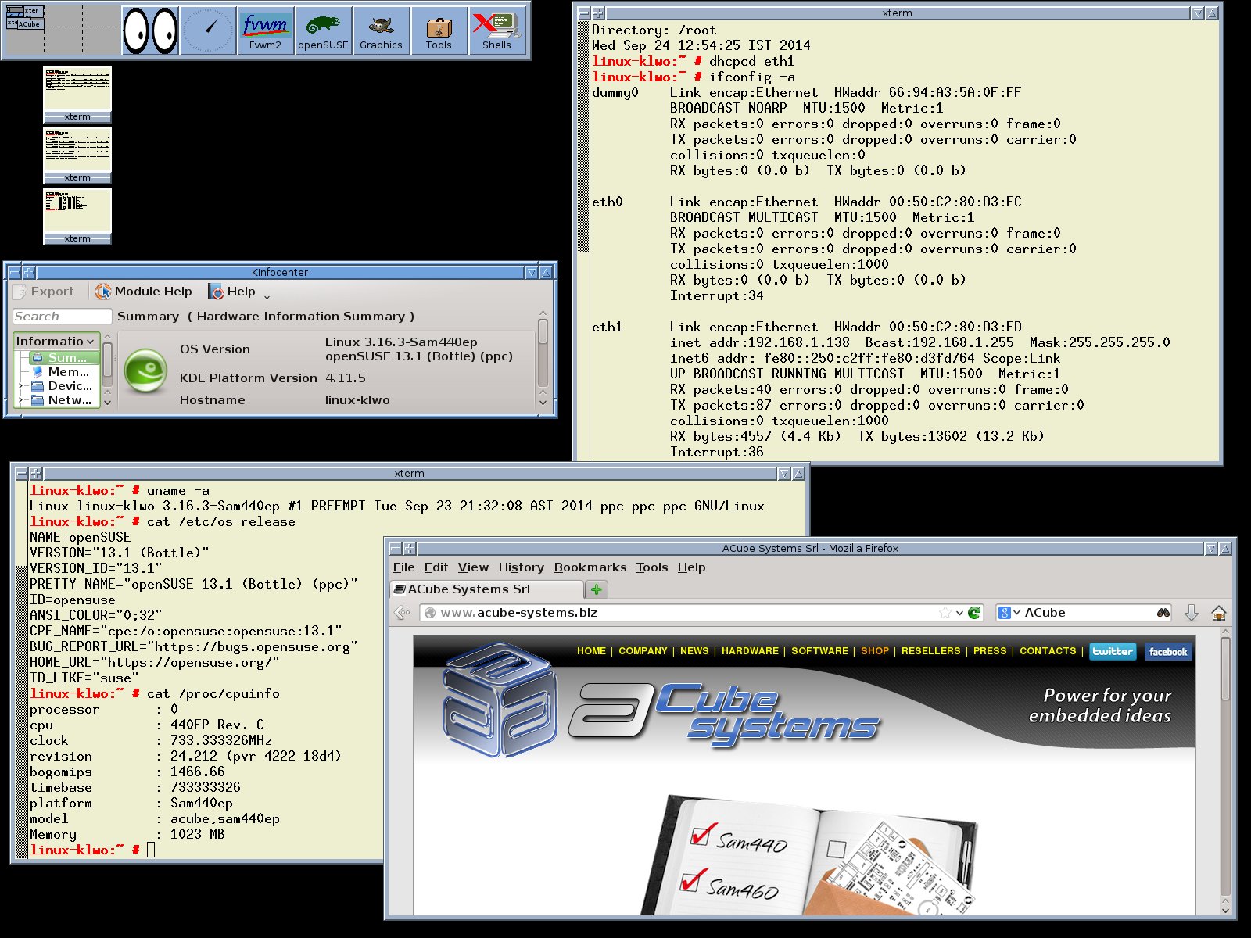Click the Firefox home icon
This screenshot has width=1251, height=938.
[1218, 613]
